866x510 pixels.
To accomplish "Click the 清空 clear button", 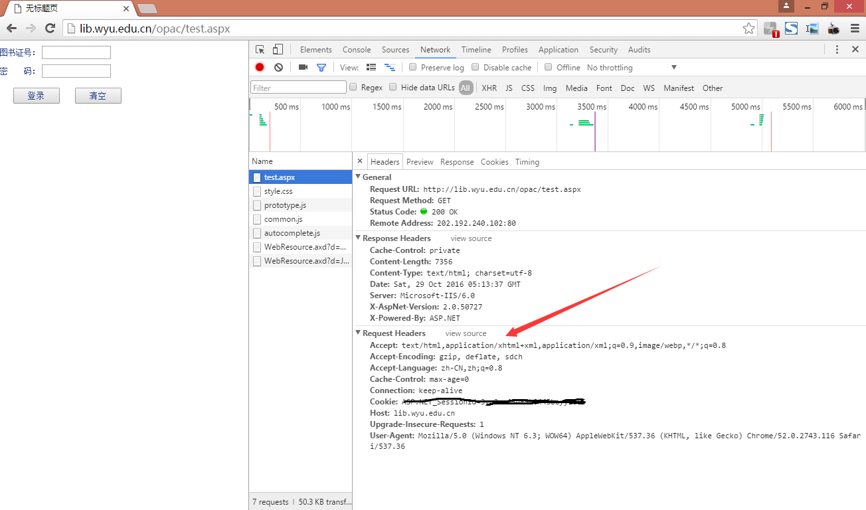I will [x=98, y=96].
